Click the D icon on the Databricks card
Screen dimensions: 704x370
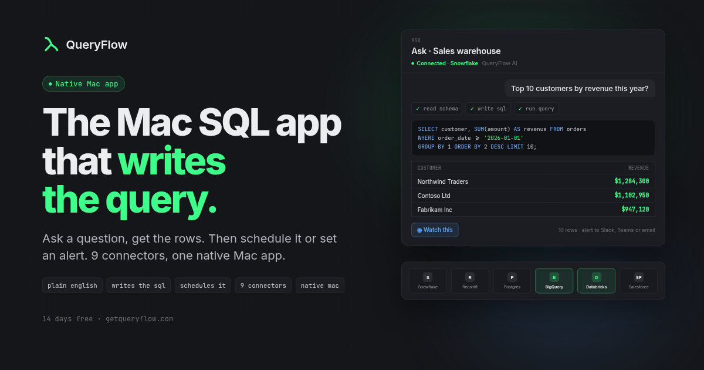tap(597, 277)
